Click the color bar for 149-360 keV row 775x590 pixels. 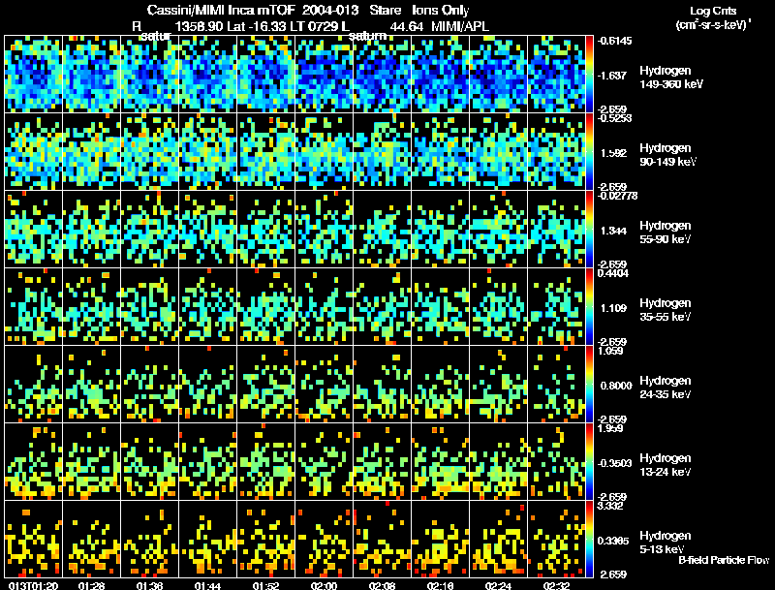point(589,75)
